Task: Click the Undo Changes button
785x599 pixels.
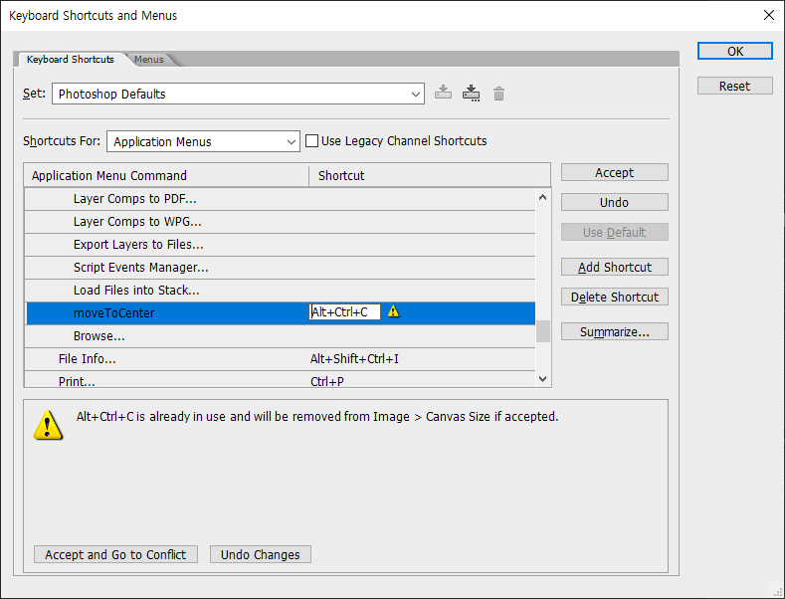Action: [261, 554]
